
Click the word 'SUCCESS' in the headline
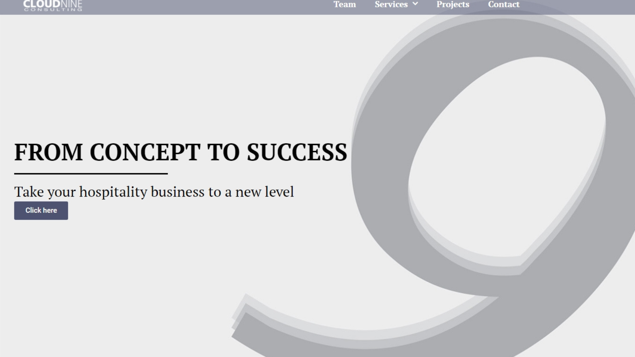(x=297, y=152)
